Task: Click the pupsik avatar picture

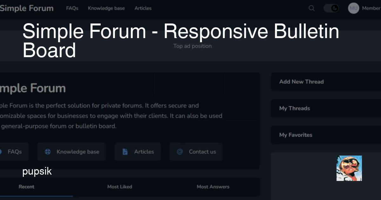Action: [349, 168]
